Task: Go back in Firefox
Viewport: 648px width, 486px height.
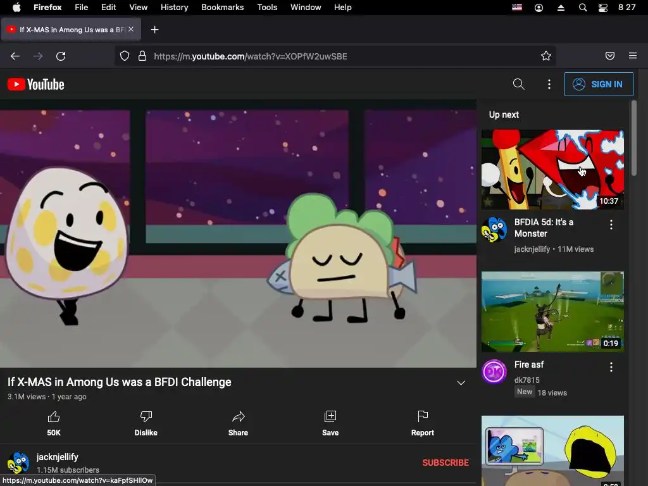Action: (x=15, y=56)
